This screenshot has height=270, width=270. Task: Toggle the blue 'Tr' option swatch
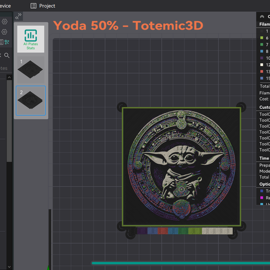pyautogui.click(x=262, y=191)
